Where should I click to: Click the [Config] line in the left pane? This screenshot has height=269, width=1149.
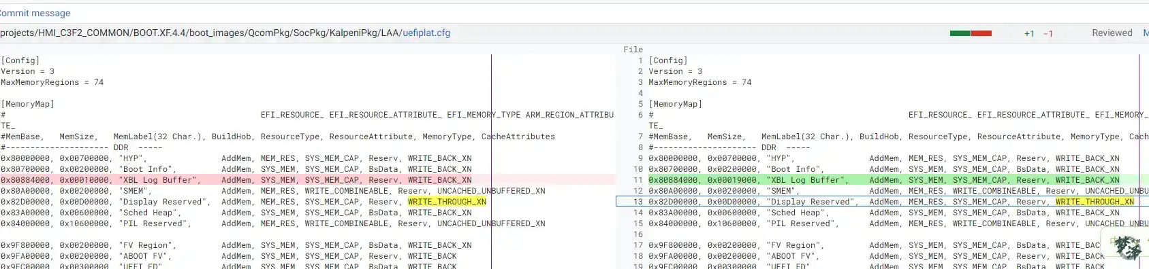pos(20,60)
